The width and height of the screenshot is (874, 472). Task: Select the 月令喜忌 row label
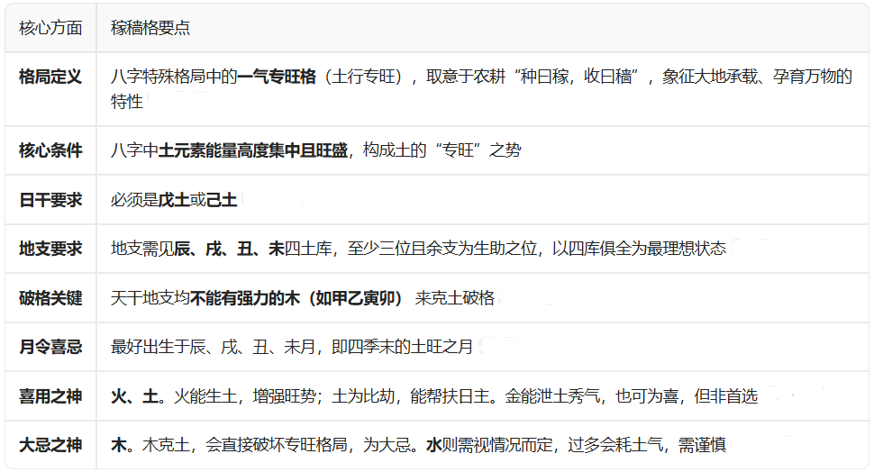point(50,347)
